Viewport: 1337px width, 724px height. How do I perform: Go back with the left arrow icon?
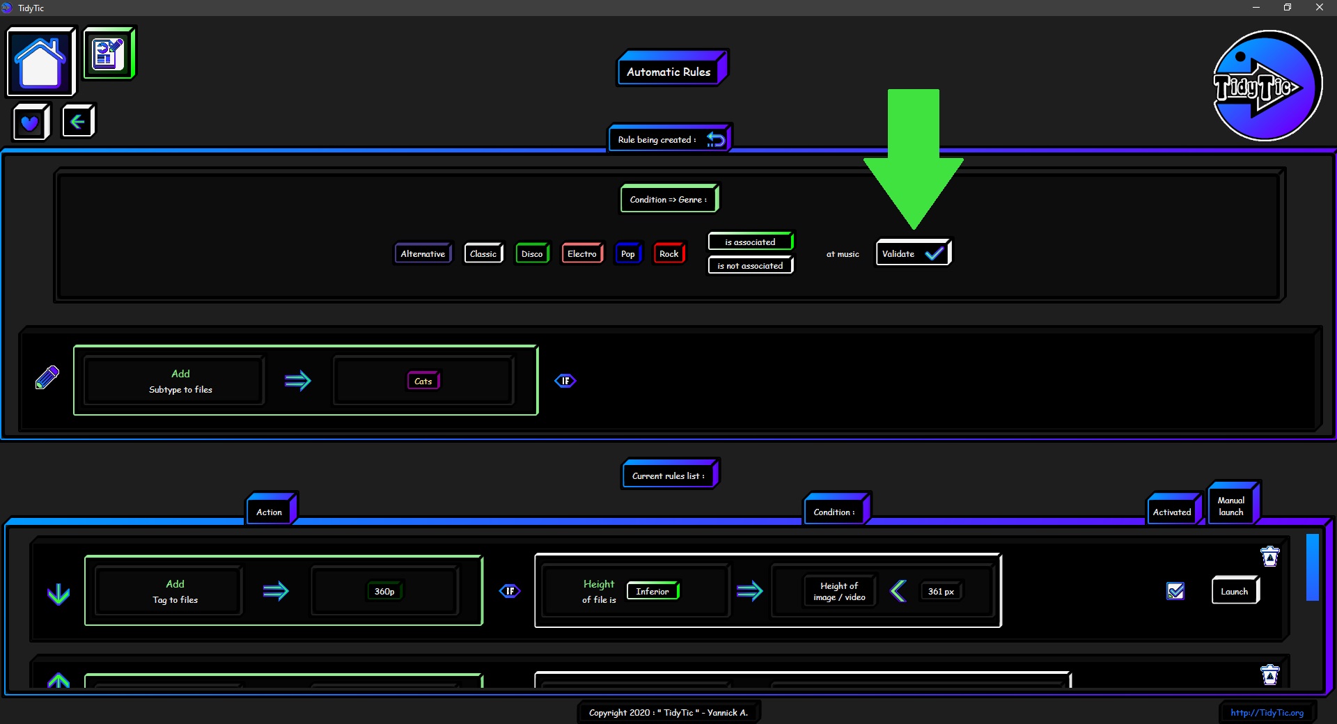[78, 122]
